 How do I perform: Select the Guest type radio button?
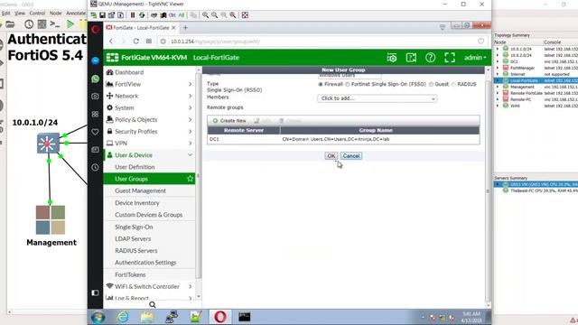click(431, 84)
